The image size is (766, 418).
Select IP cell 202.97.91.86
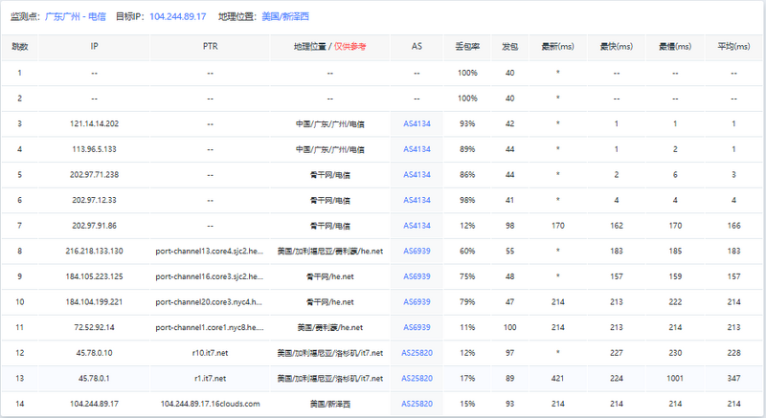(94, 226)
